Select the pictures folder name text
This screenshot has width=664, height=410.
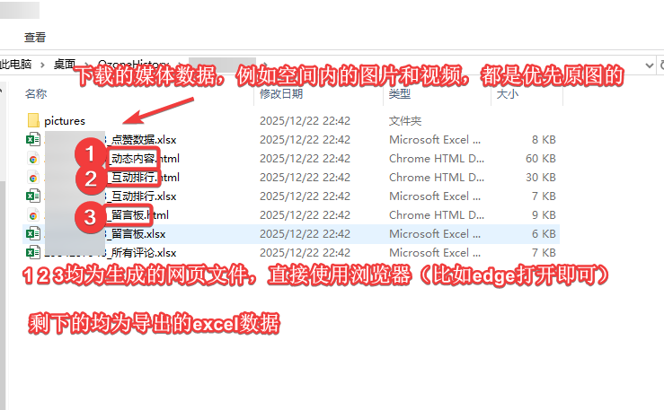[64, 120]
